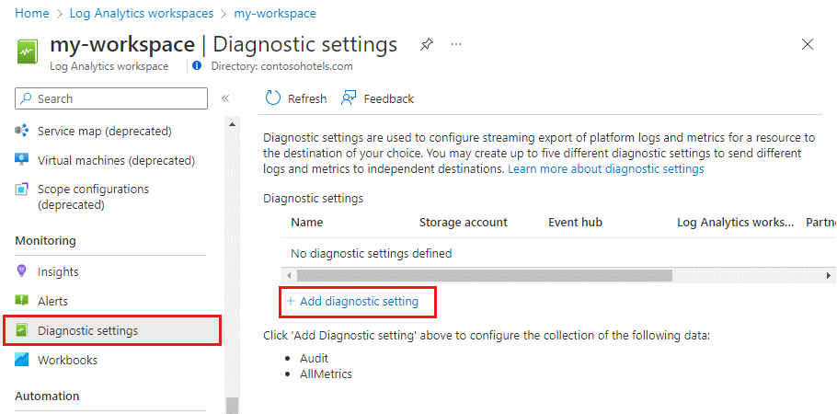
Task: Click Add diagnostic setting link
Action: (359, 301)
